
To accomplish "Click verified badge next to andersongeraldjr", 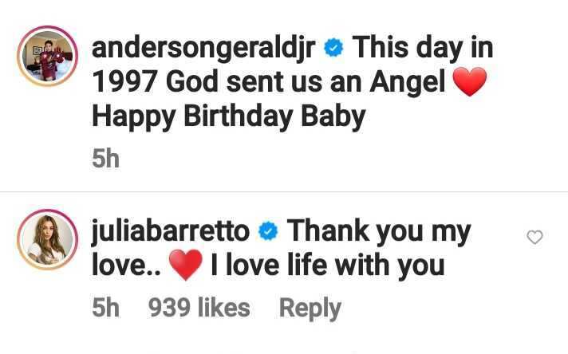I will tap(333, 48).
